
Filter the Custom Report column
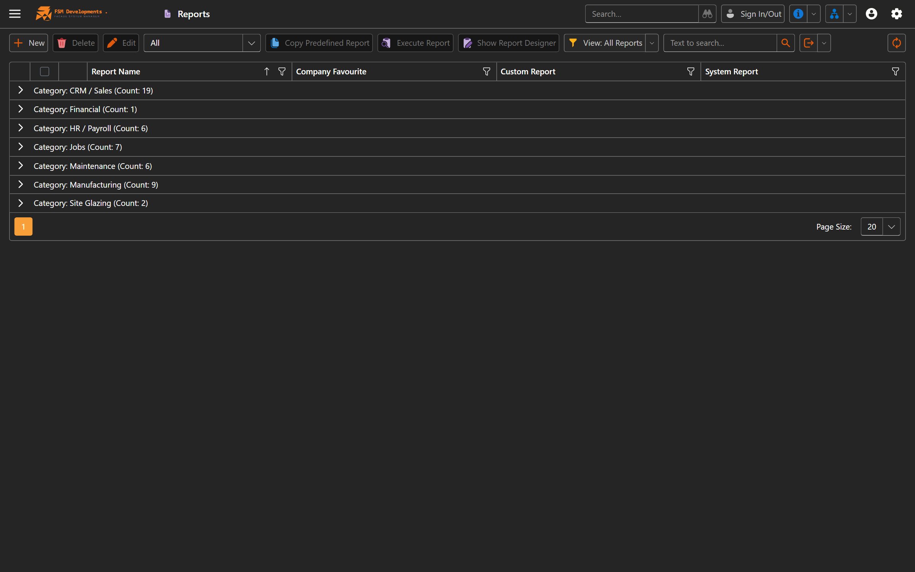pyautogui.click(x=690, y=72)
